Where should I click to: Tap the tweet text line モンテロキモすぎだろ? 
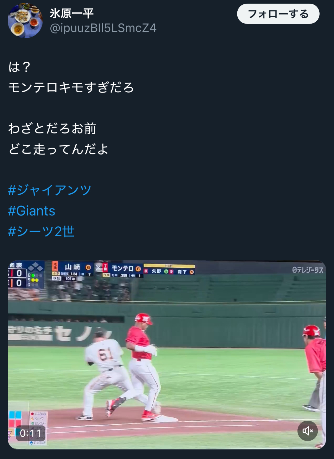[x=71, y=88]
